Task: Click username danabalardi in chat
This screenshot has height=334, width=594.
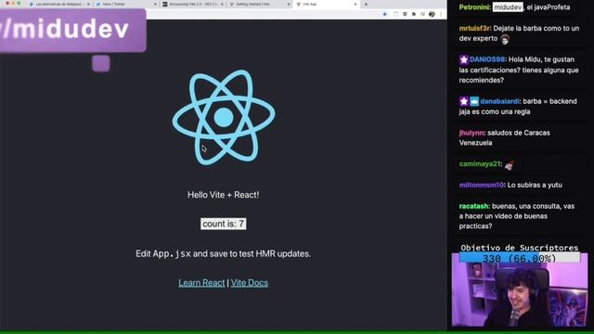Action: 499,101
